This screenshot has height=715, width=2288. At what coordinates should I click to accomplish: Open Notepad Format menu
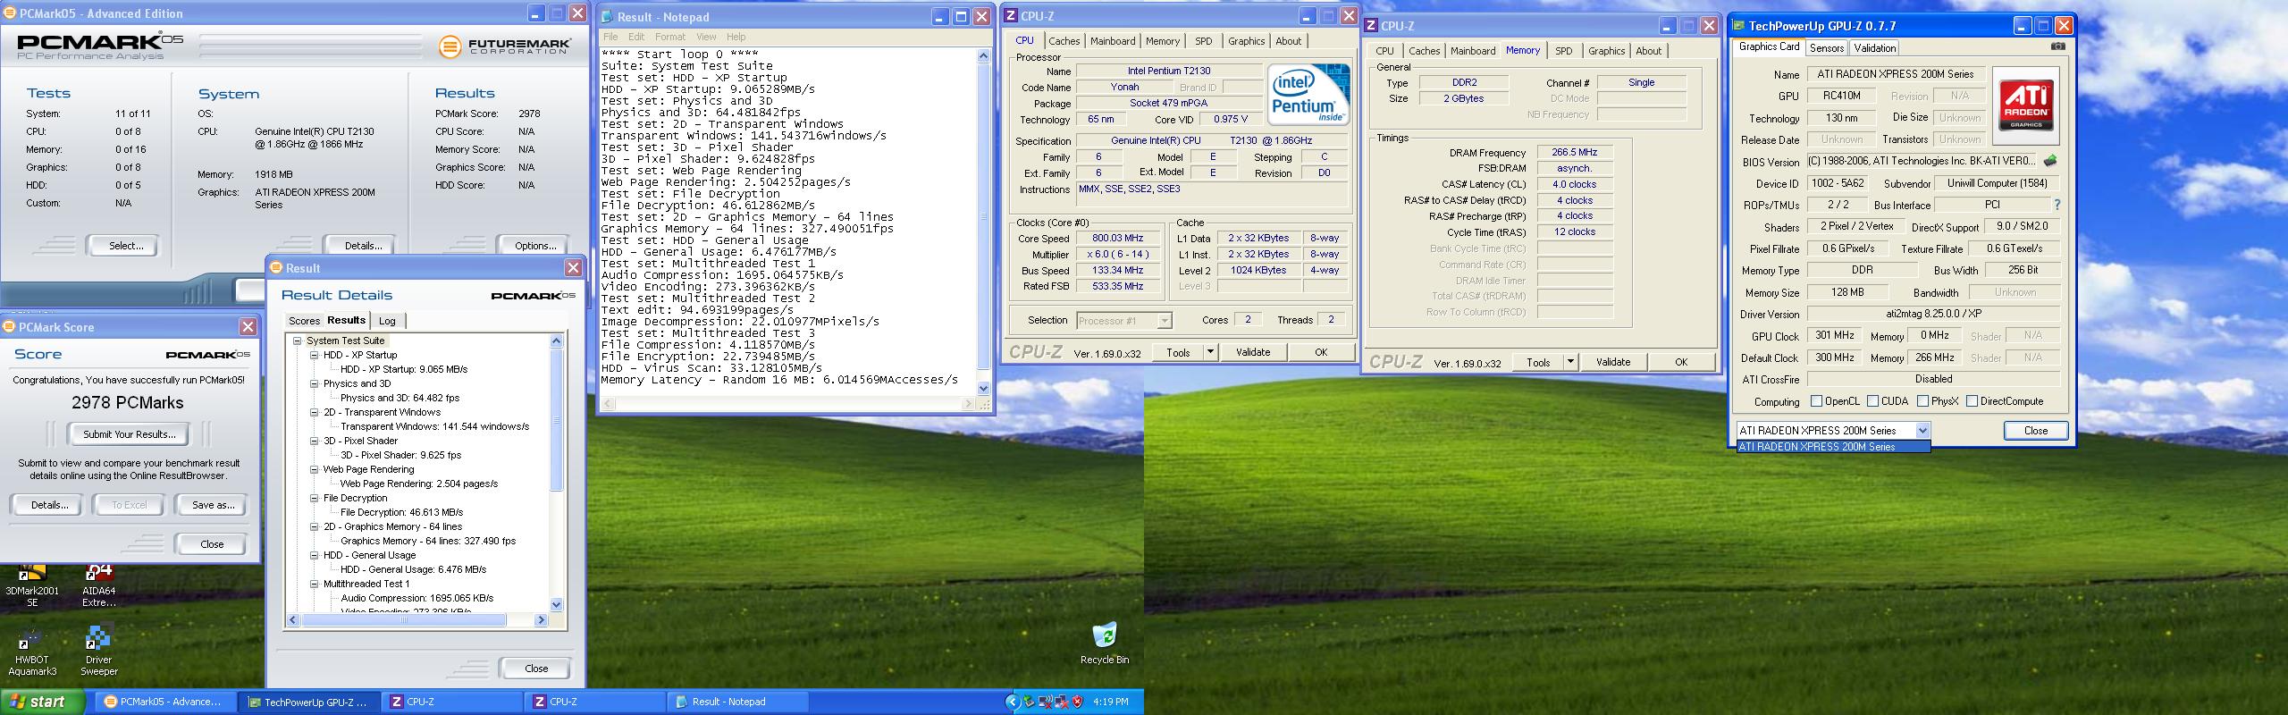pos(669,37)
